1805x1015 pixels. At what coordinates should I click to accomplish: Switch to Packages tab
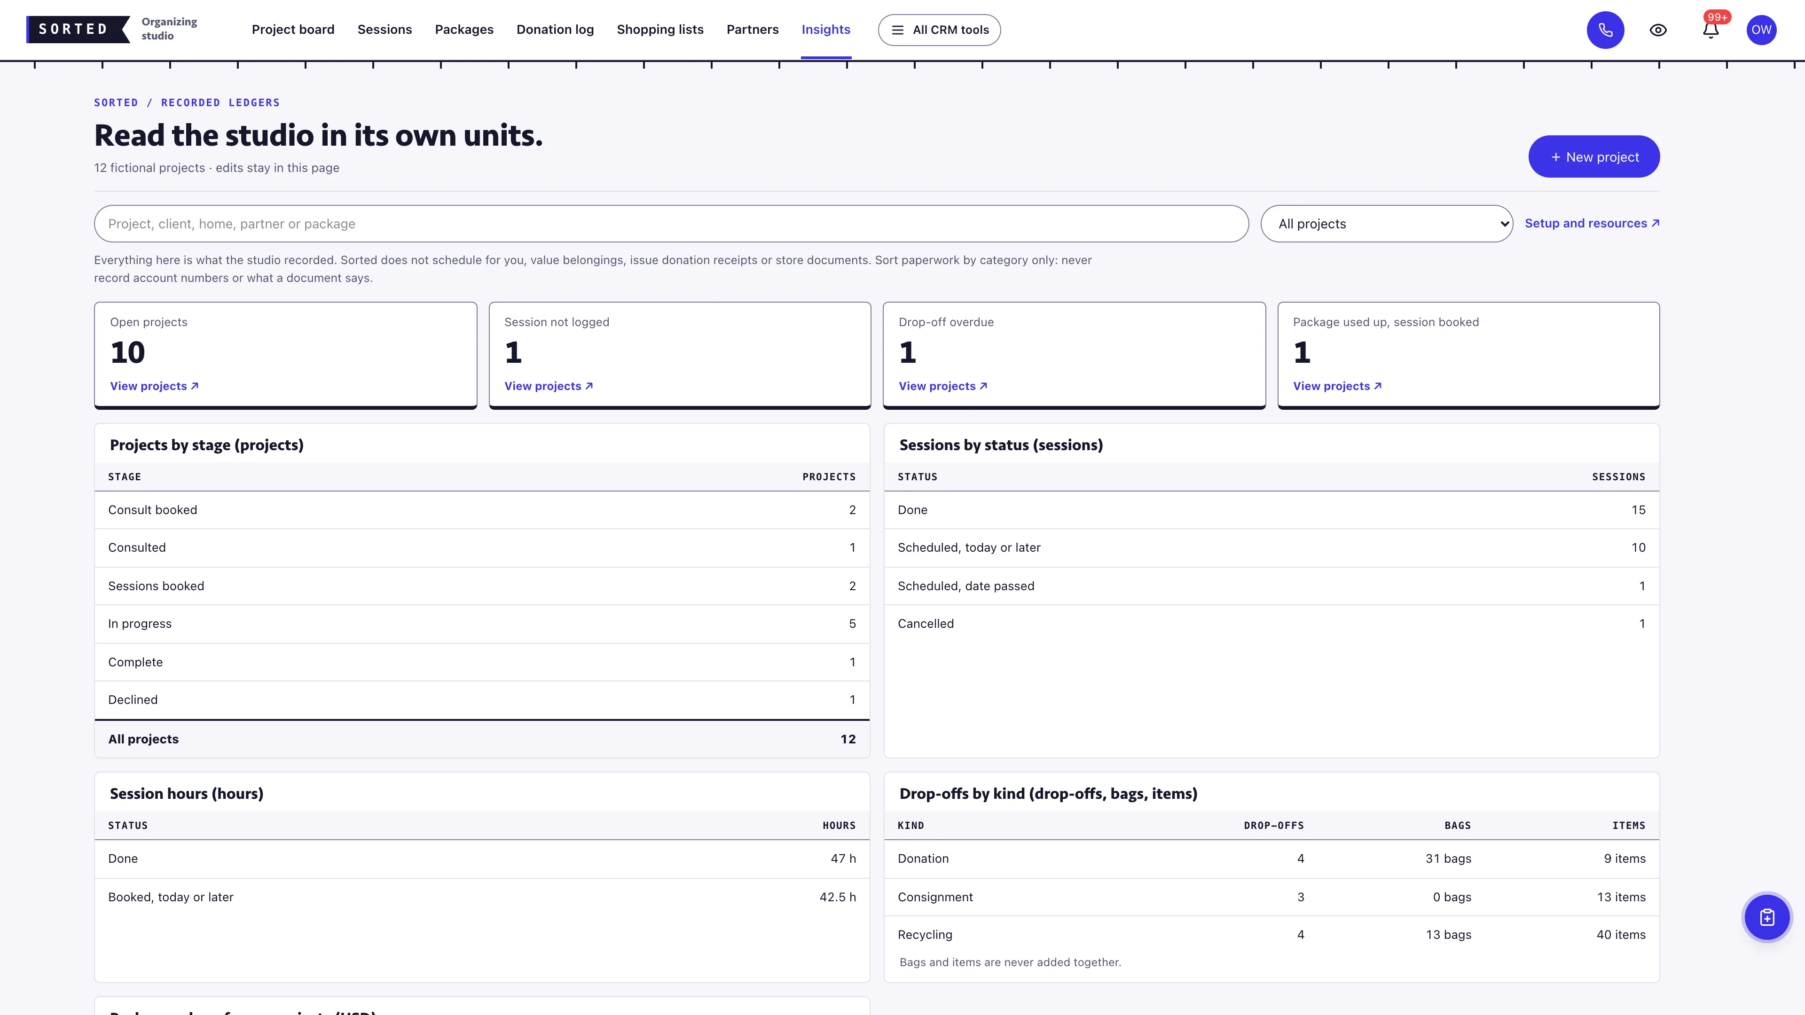(x=464, y=30)
